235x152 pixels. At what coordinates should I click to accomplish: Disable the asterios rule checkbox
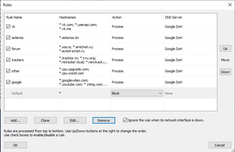point(8,38)
